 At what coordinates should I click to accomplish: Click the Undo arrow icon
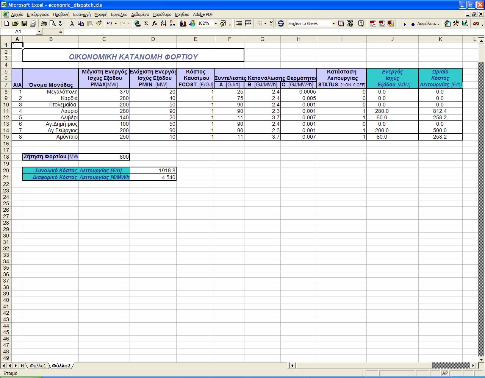tap(109, 23)
